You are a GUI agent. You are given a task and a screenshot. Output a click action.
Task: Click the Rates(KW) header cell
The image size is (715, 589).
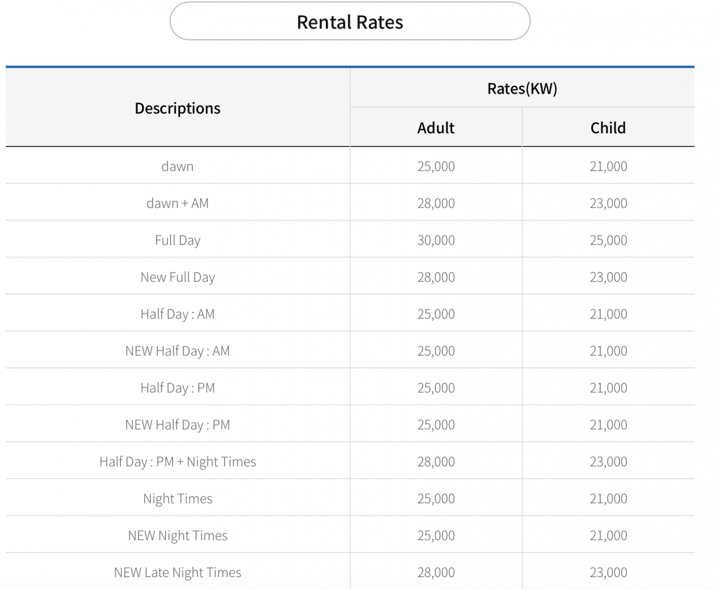[522, 88]
